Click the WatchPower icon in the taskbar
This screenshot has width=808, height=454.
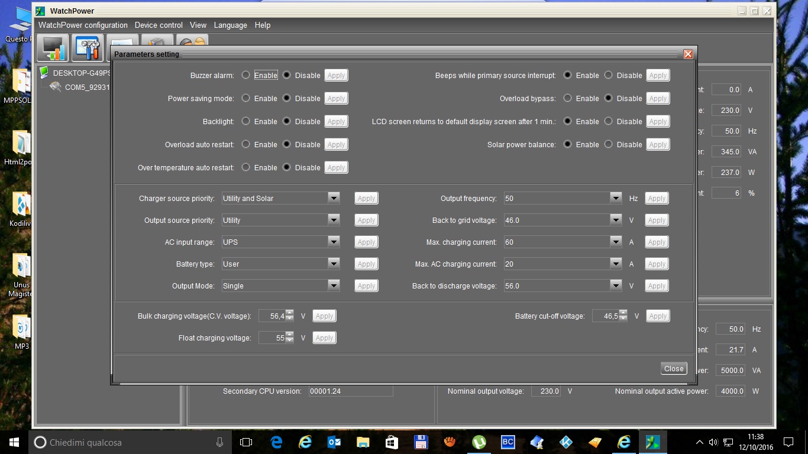coord(653,442)
